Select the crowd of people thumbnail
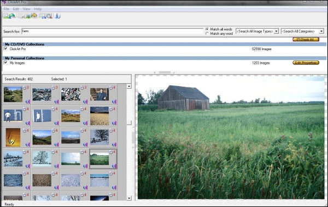Image resolution: width=328 pixels, height=207 pixels. pos(71,94)
